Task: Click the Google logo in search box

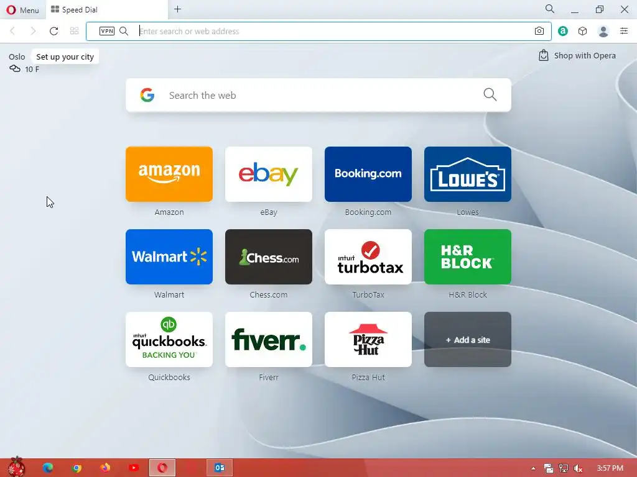Action: point(147,95)
